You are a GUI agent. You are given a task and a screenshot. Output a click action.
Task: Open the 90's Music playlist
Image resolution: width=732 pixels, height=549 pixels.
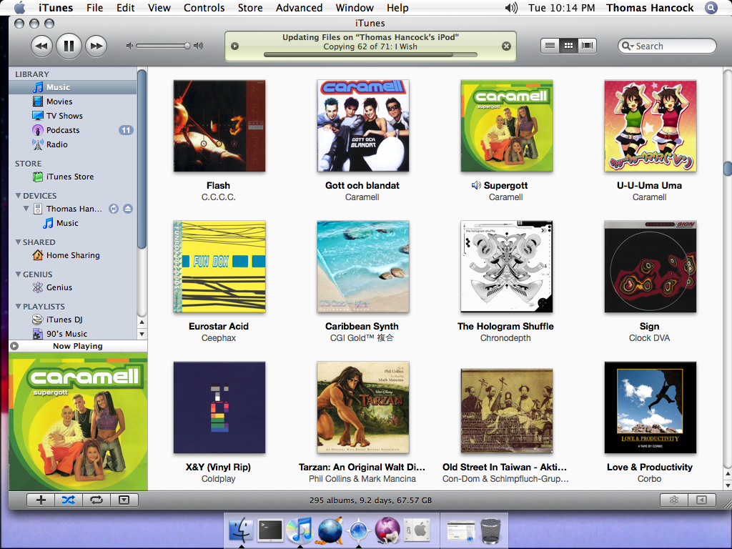[x=73, y=334]
